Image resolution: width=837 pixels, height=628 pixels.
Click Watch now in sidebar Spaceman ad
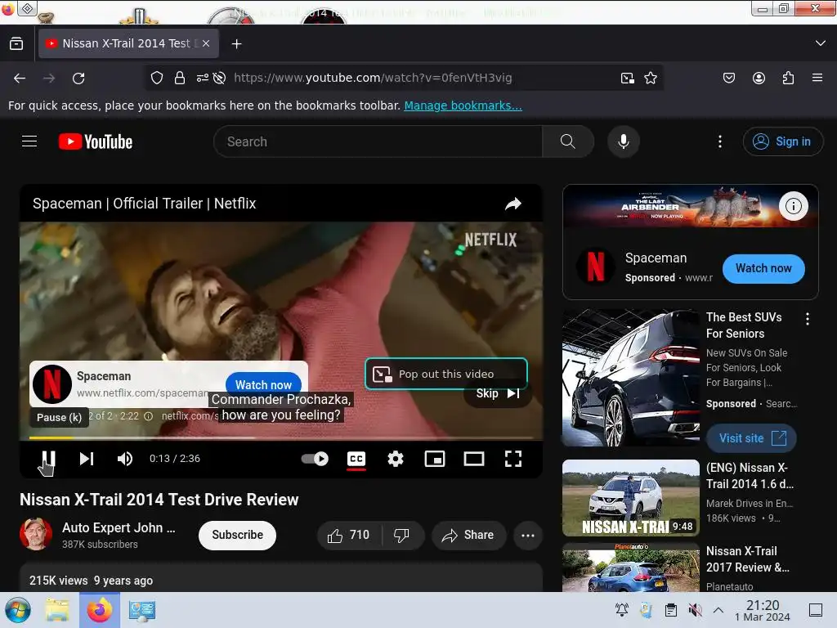(x=763, y=268)
